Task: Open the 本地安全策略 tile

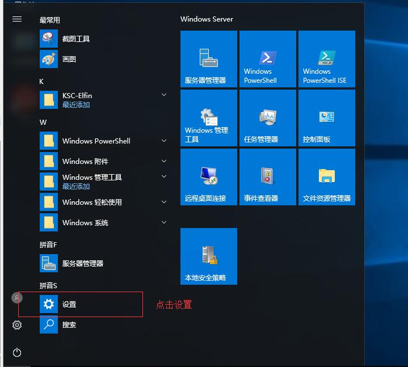Action: point(209,256)
